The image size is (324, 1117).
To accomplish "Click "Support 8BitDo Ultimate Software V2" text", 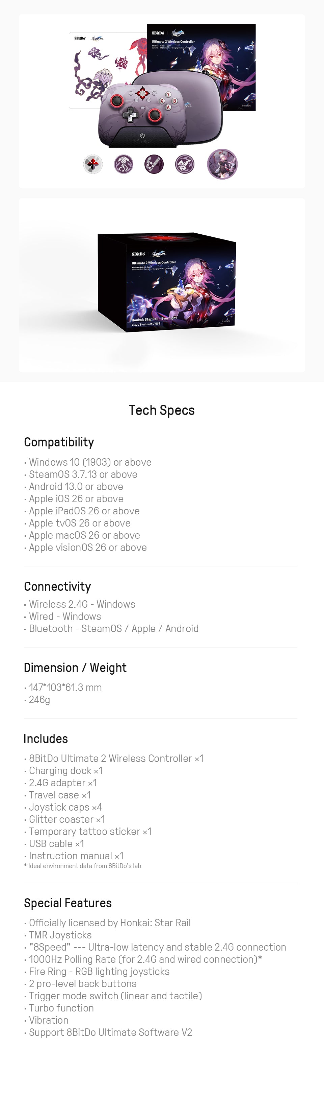I will 110,1032.
